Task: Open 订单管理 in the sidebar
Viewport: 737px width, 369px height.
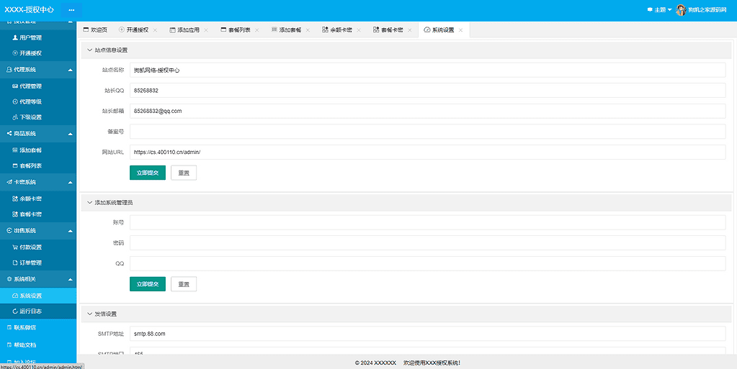Action: pyautogui.click(x=30, y=263)
